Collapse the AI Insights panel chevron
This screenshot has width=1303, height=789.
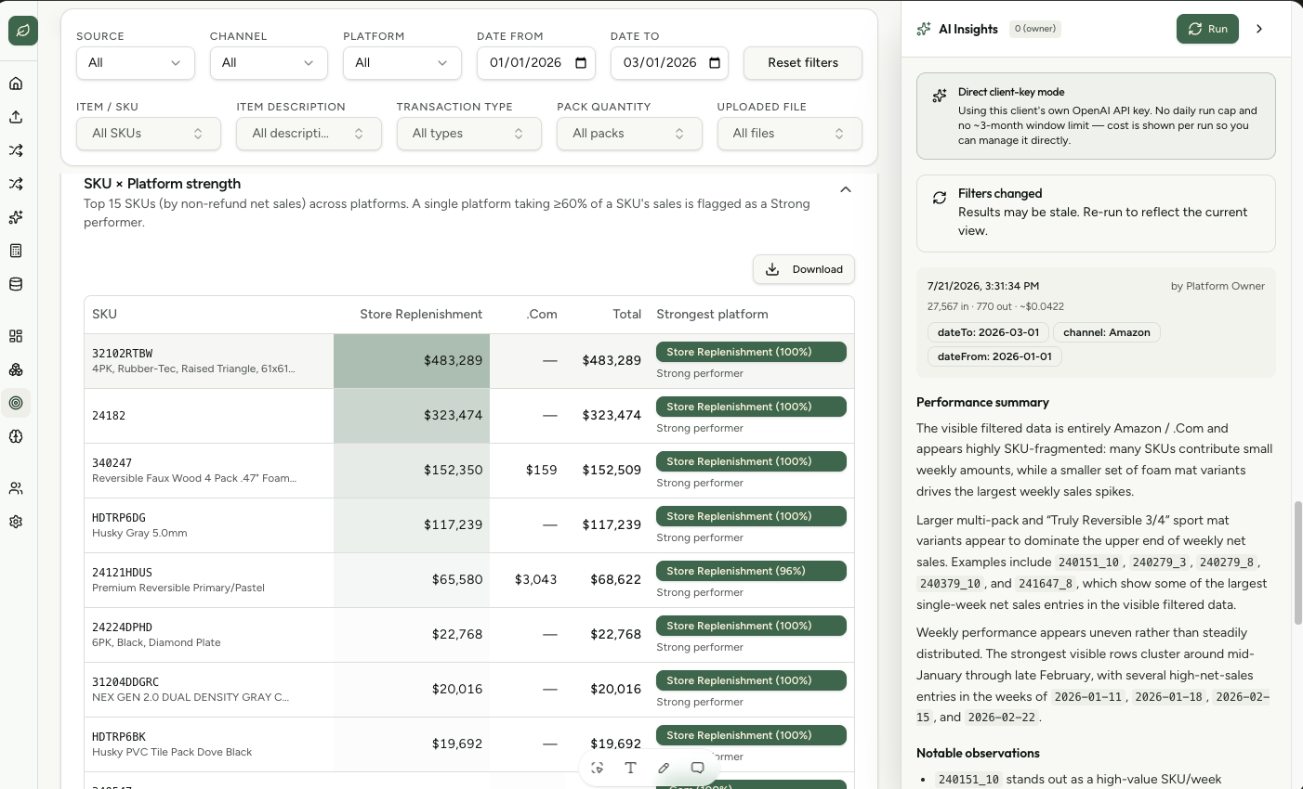(x=1259, y=29)
